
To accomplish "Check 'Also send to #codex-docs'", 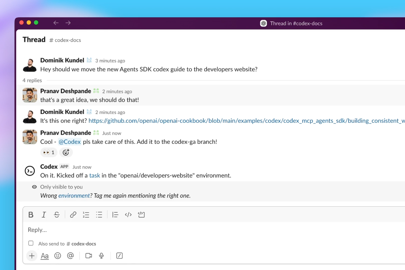I will click(31, 243).
